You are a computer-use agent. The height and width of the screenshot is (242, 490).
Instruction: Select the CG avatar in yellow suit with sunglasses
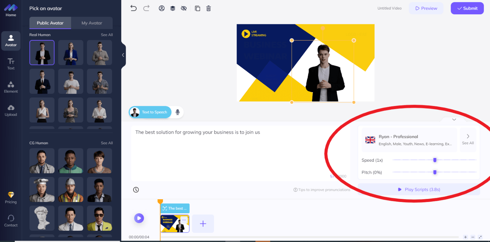point(99,218)
